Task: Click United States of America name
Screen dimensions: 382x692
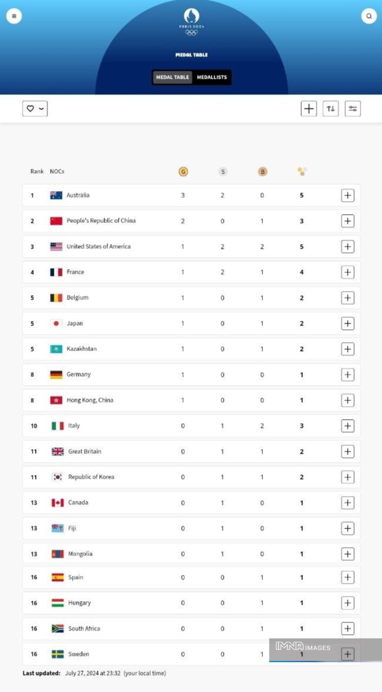Action: (x=98, y=247)
